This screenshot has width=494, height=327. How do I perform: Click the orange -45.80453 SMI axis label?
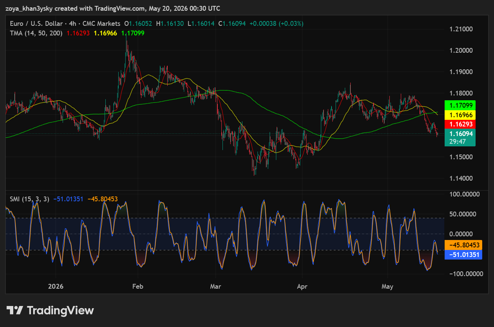463,245
